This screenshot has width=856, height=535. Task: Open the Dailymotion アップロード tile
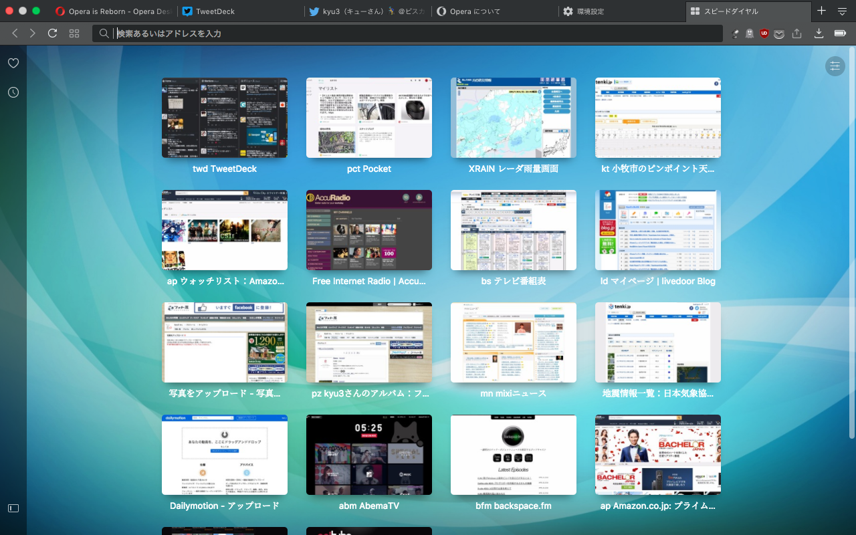click(x=225, y=455)
